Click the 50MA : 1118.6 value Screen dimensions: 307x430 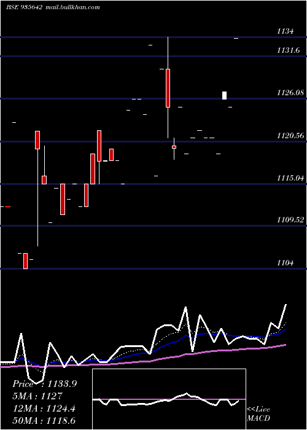(44, 420)
